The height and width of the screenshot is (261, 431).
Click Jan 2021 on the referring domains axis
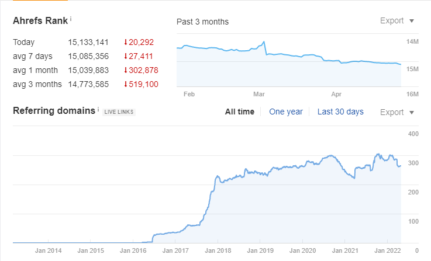(345, 250)
